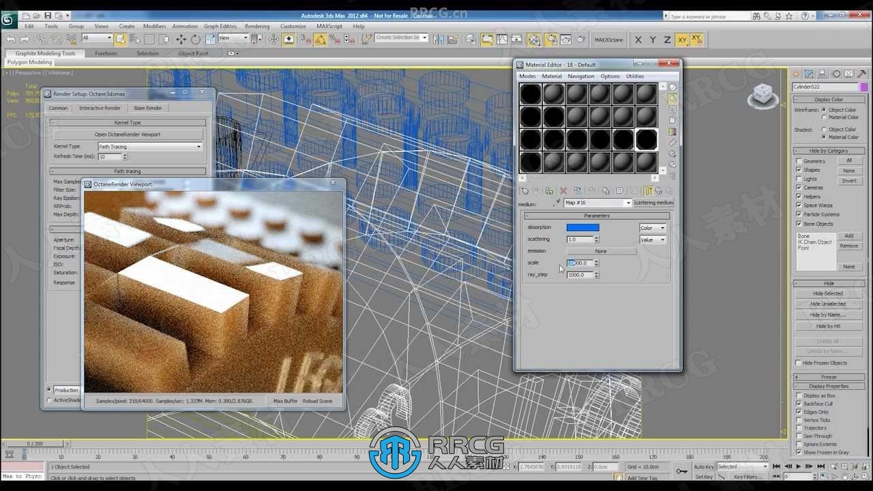Collapse the Parameters rollout in Material Editor

[x=597, y=215]
